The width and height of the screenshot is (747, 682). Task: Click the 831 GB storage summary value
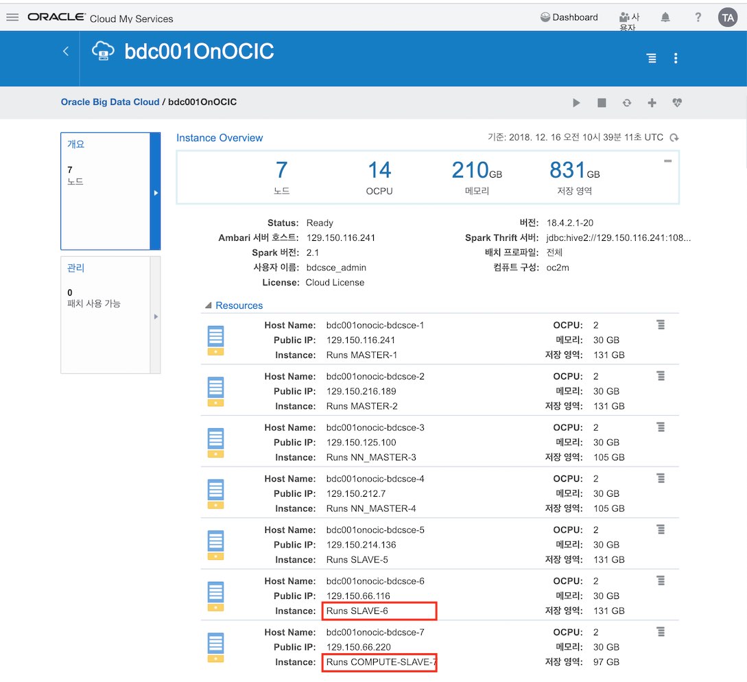pos(575,170)
